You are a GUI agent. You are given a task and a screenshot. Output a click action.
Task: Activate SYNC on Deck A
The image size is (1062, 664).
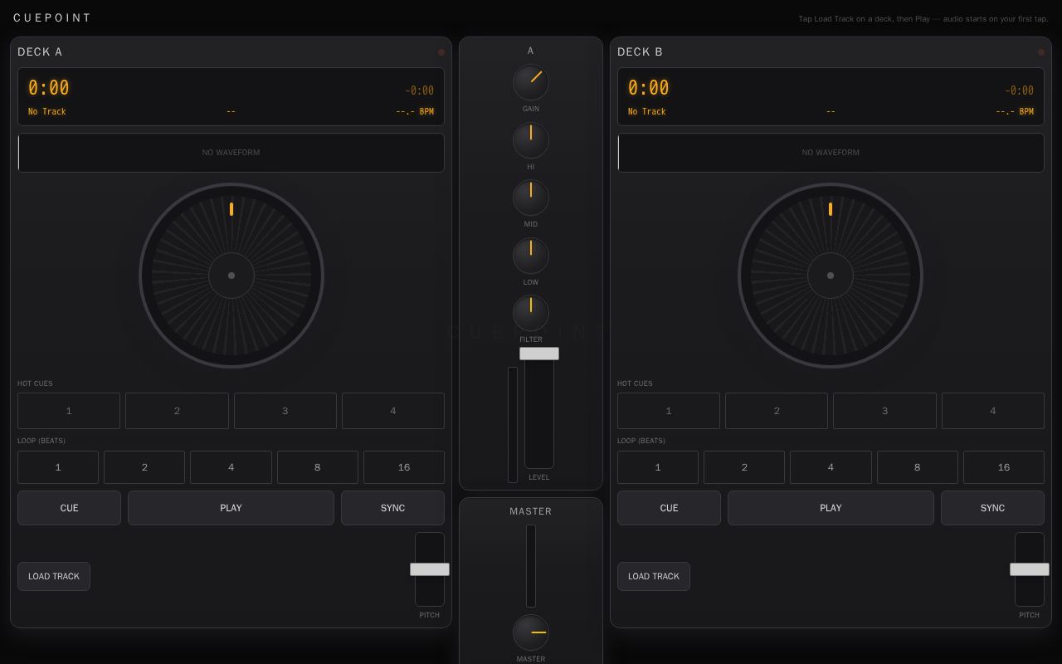tap(392, 508)
